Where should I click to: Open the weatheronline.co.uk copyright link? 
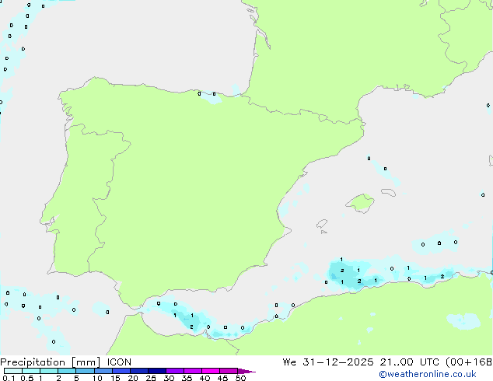point(428,374)
